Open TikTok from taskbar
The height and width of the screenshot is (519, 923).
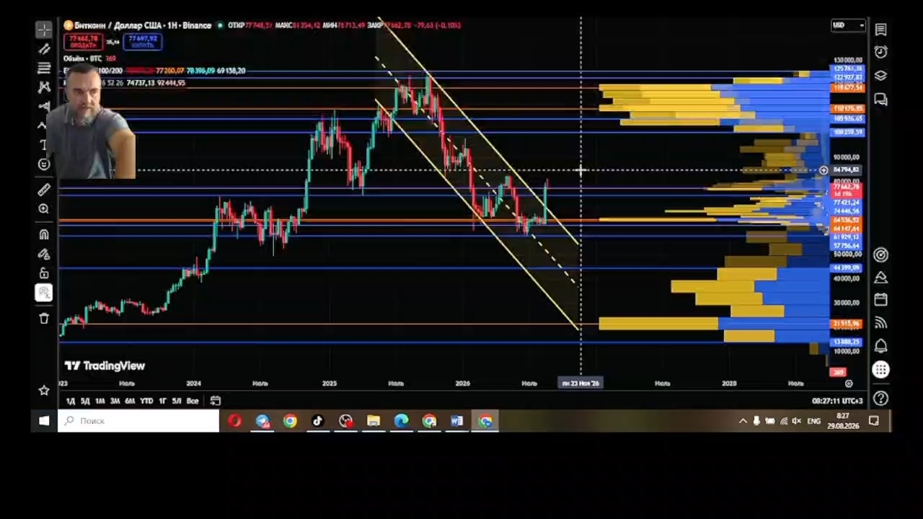tap(318, 421)
